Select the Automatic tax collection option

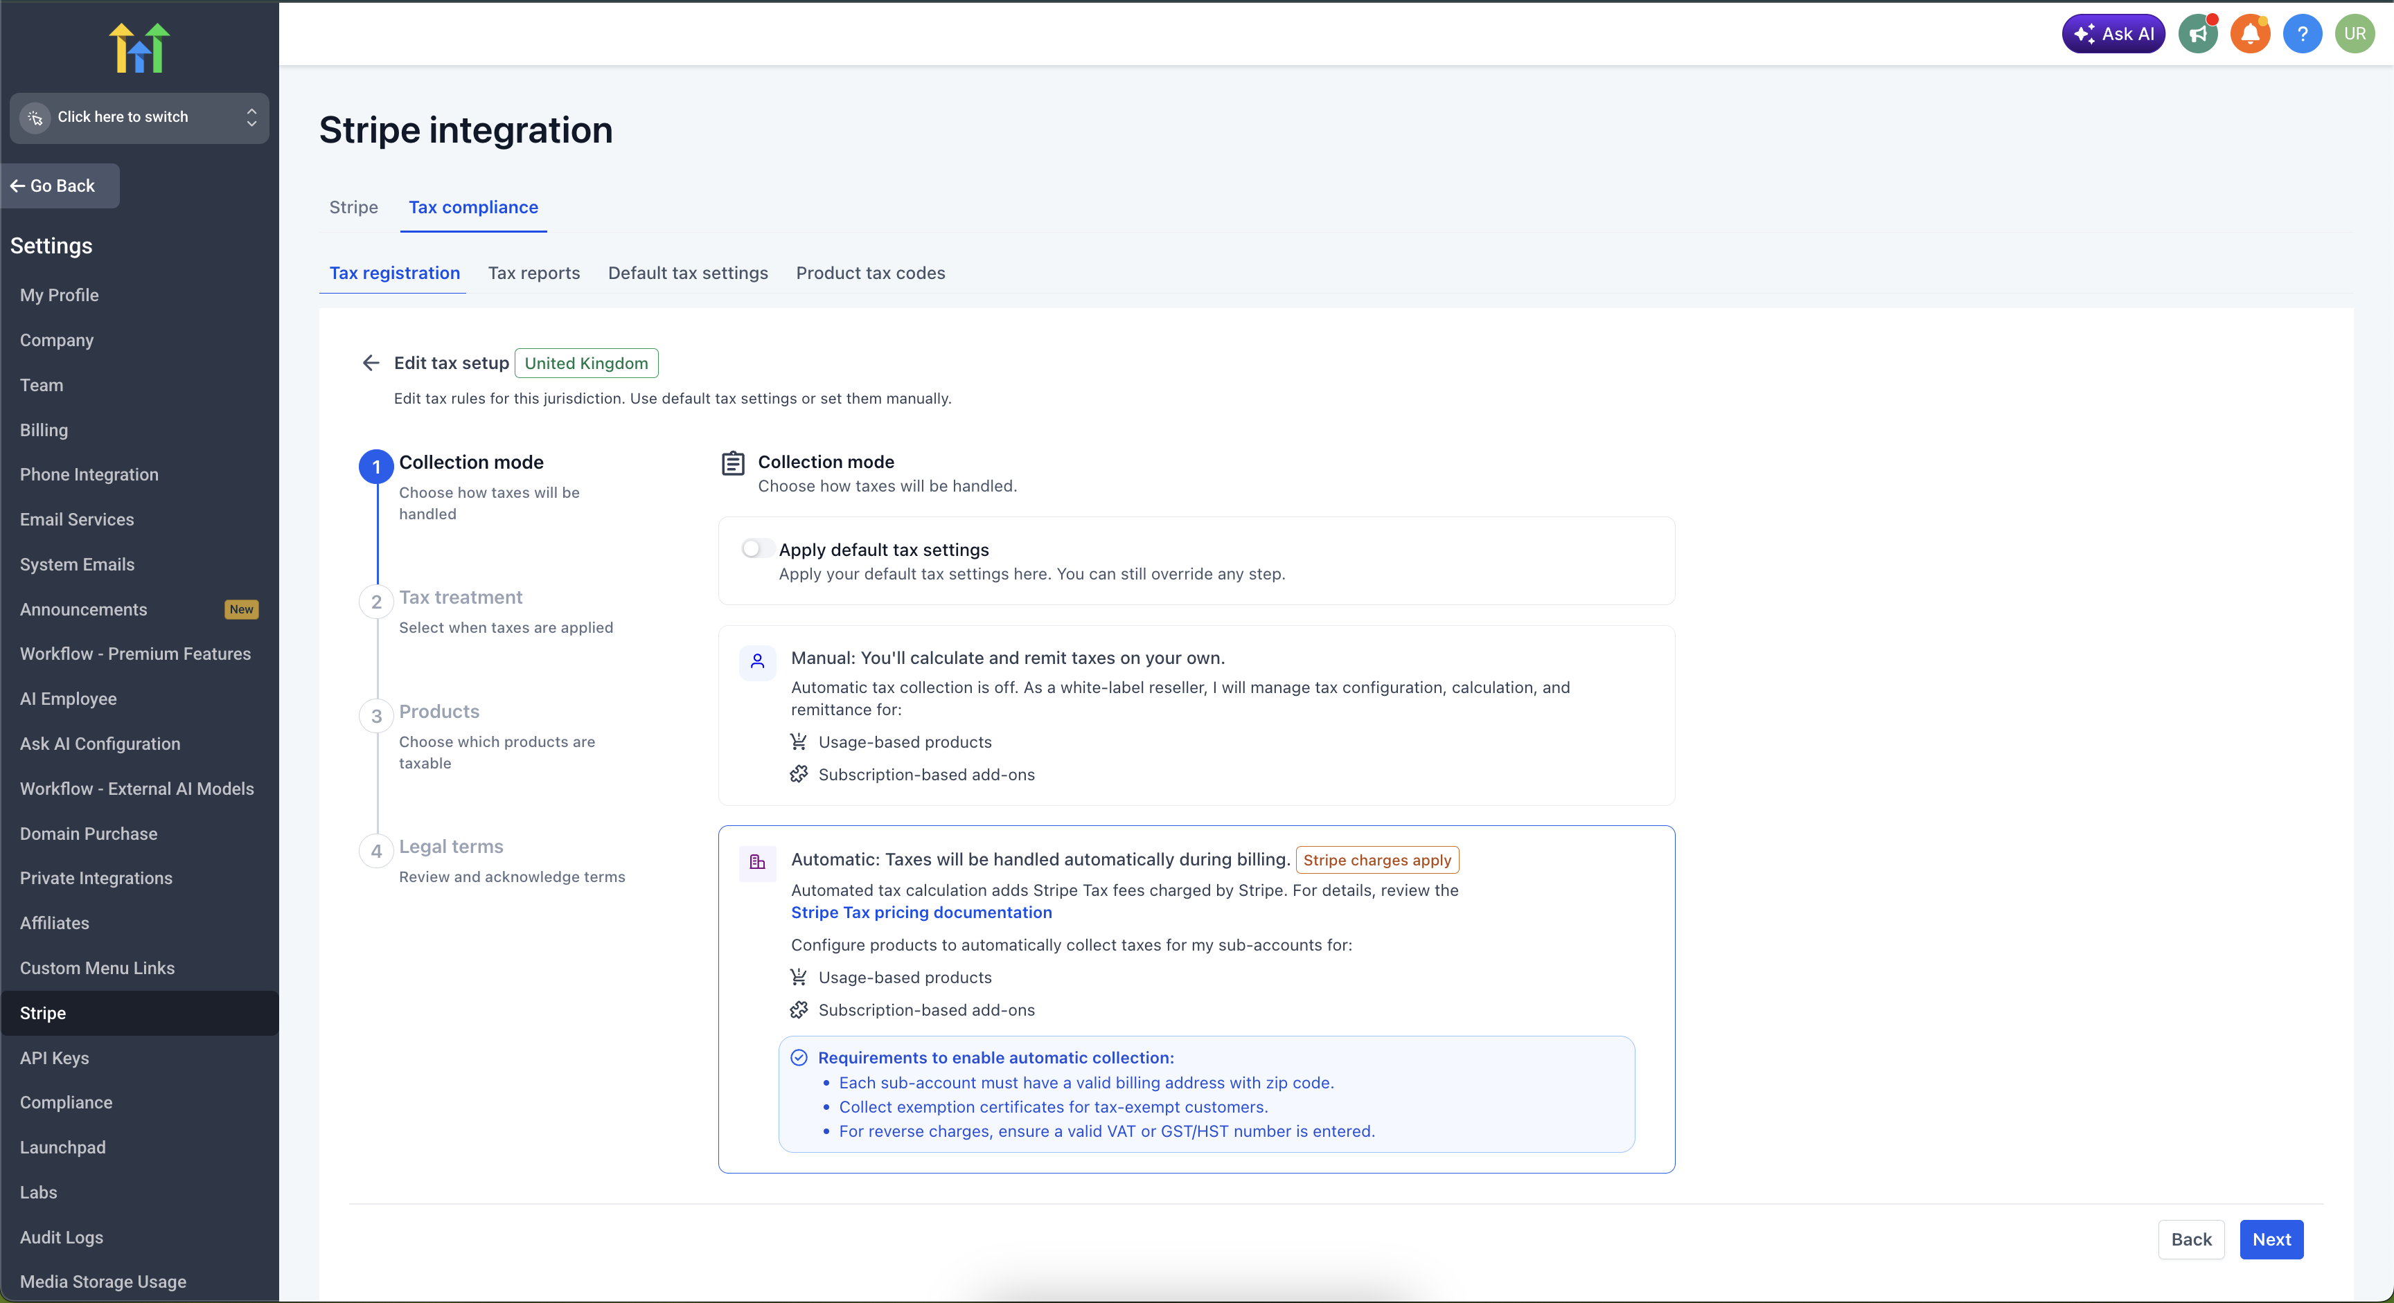[1041, 860]
